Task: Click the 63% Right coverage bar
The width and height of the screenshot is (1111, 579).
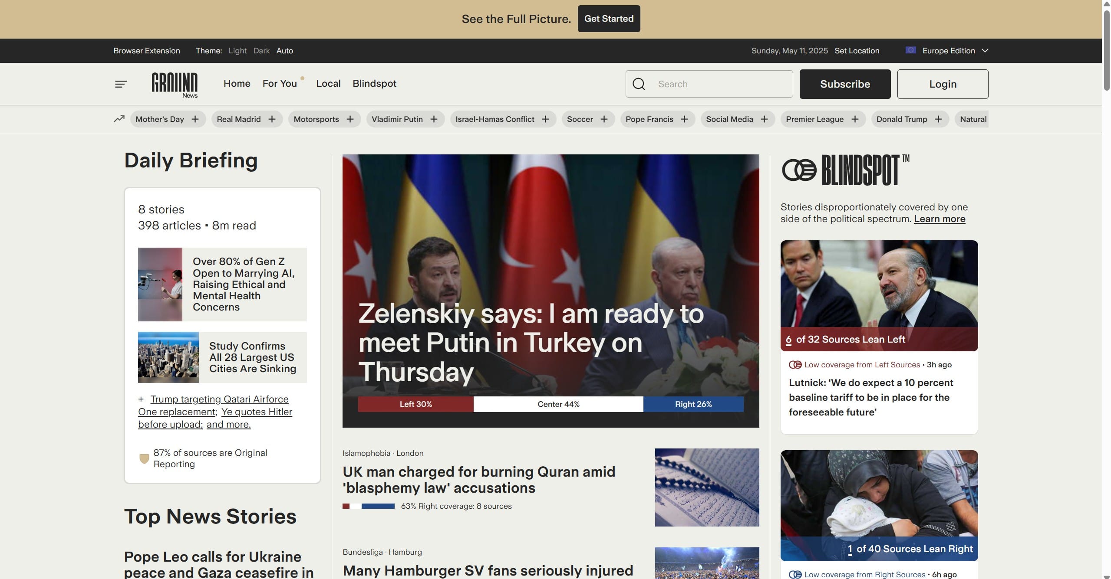Action: coord(369,506)
